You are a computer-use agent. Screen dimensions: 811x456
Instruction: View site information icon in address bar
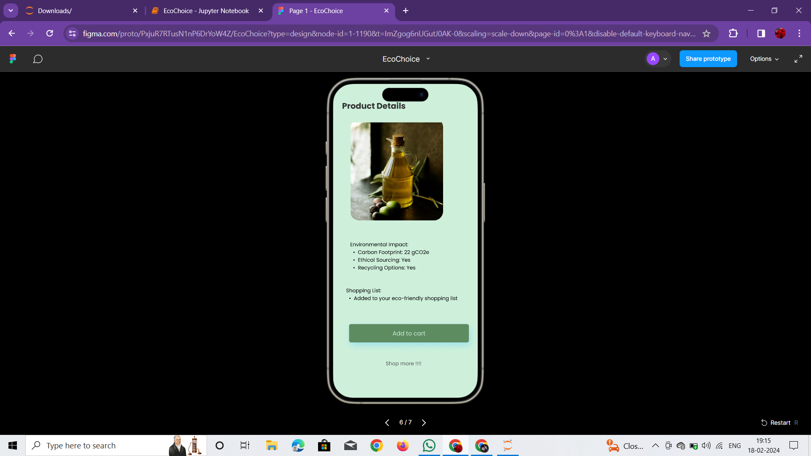(72, 33)
